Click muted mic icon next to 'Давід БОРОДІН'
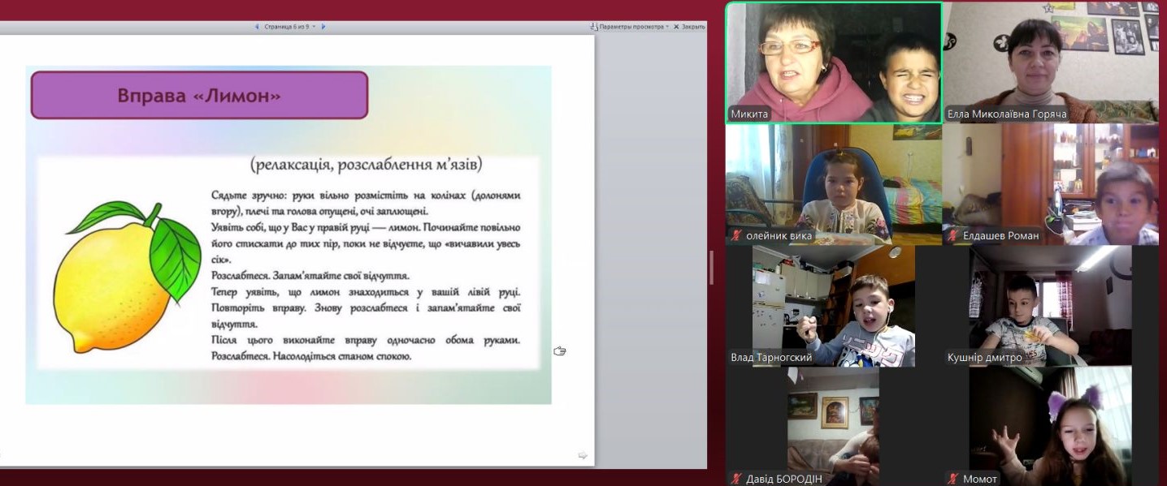 (x=736, y=479)
